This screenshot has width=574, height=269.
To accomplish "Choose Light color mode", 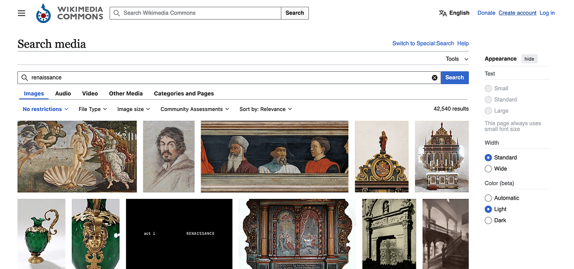I will tap(488, 210).
